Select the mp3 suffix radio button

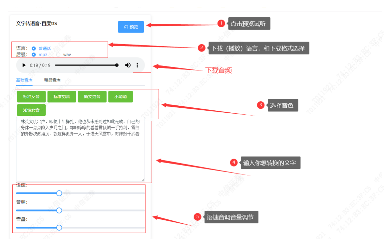click(34, 55)
